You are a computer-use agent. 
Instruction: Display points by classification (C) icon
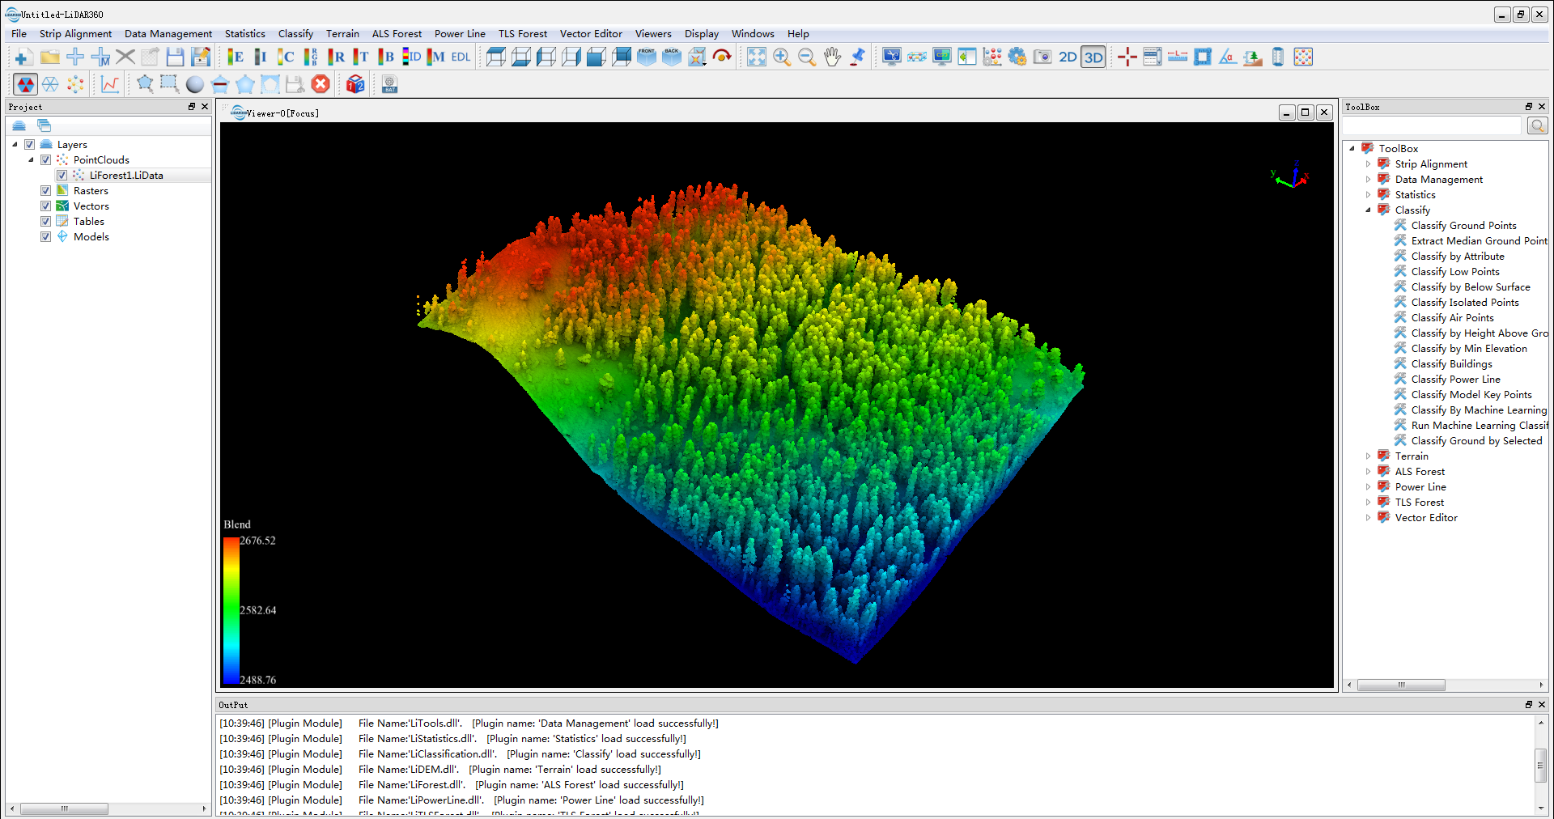[x=286, y=57]
